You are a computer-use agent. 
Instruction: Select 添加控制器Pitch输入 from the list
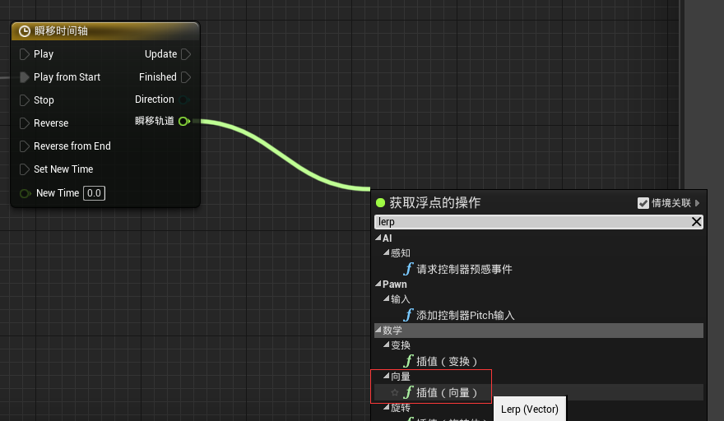[x=465, y=315]
